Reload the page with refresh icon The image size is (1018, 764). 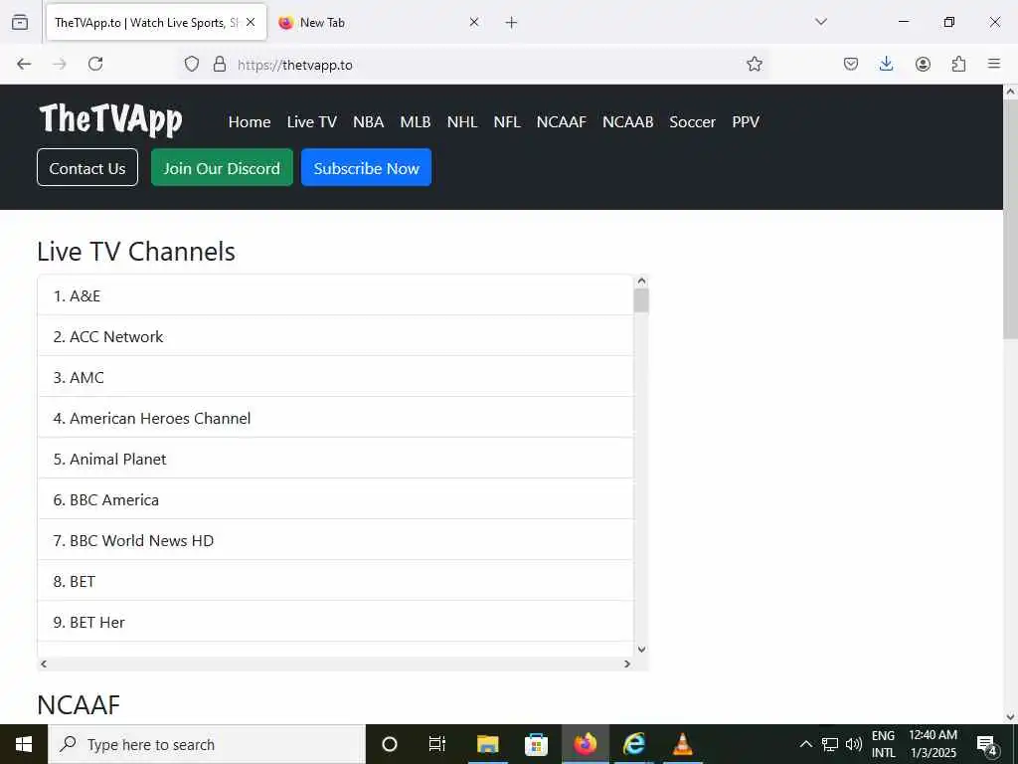(x=95, y=64)
